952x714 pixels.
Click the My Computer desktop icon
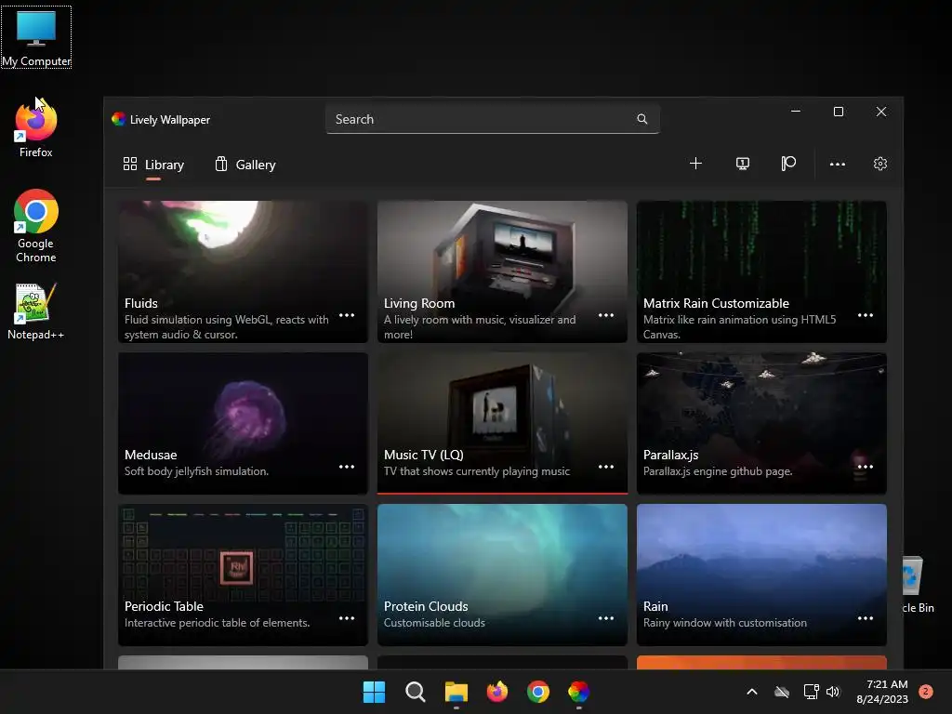click(x=36, y=37)
